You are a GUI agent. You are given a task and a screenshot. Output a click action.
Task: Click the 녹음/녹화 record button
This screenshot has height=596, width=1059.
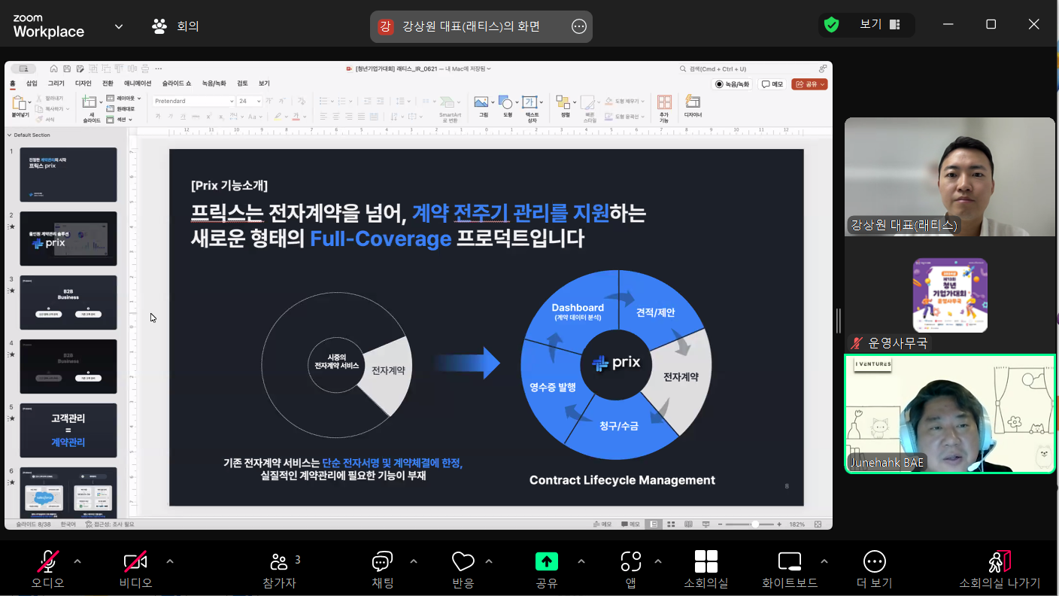click(732, 84)
